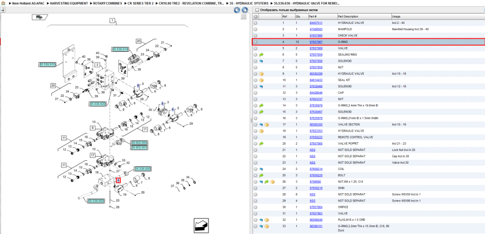Click the green superseded arrow on SEALING RING row
The image size is (485, 234).
(261, 55)
